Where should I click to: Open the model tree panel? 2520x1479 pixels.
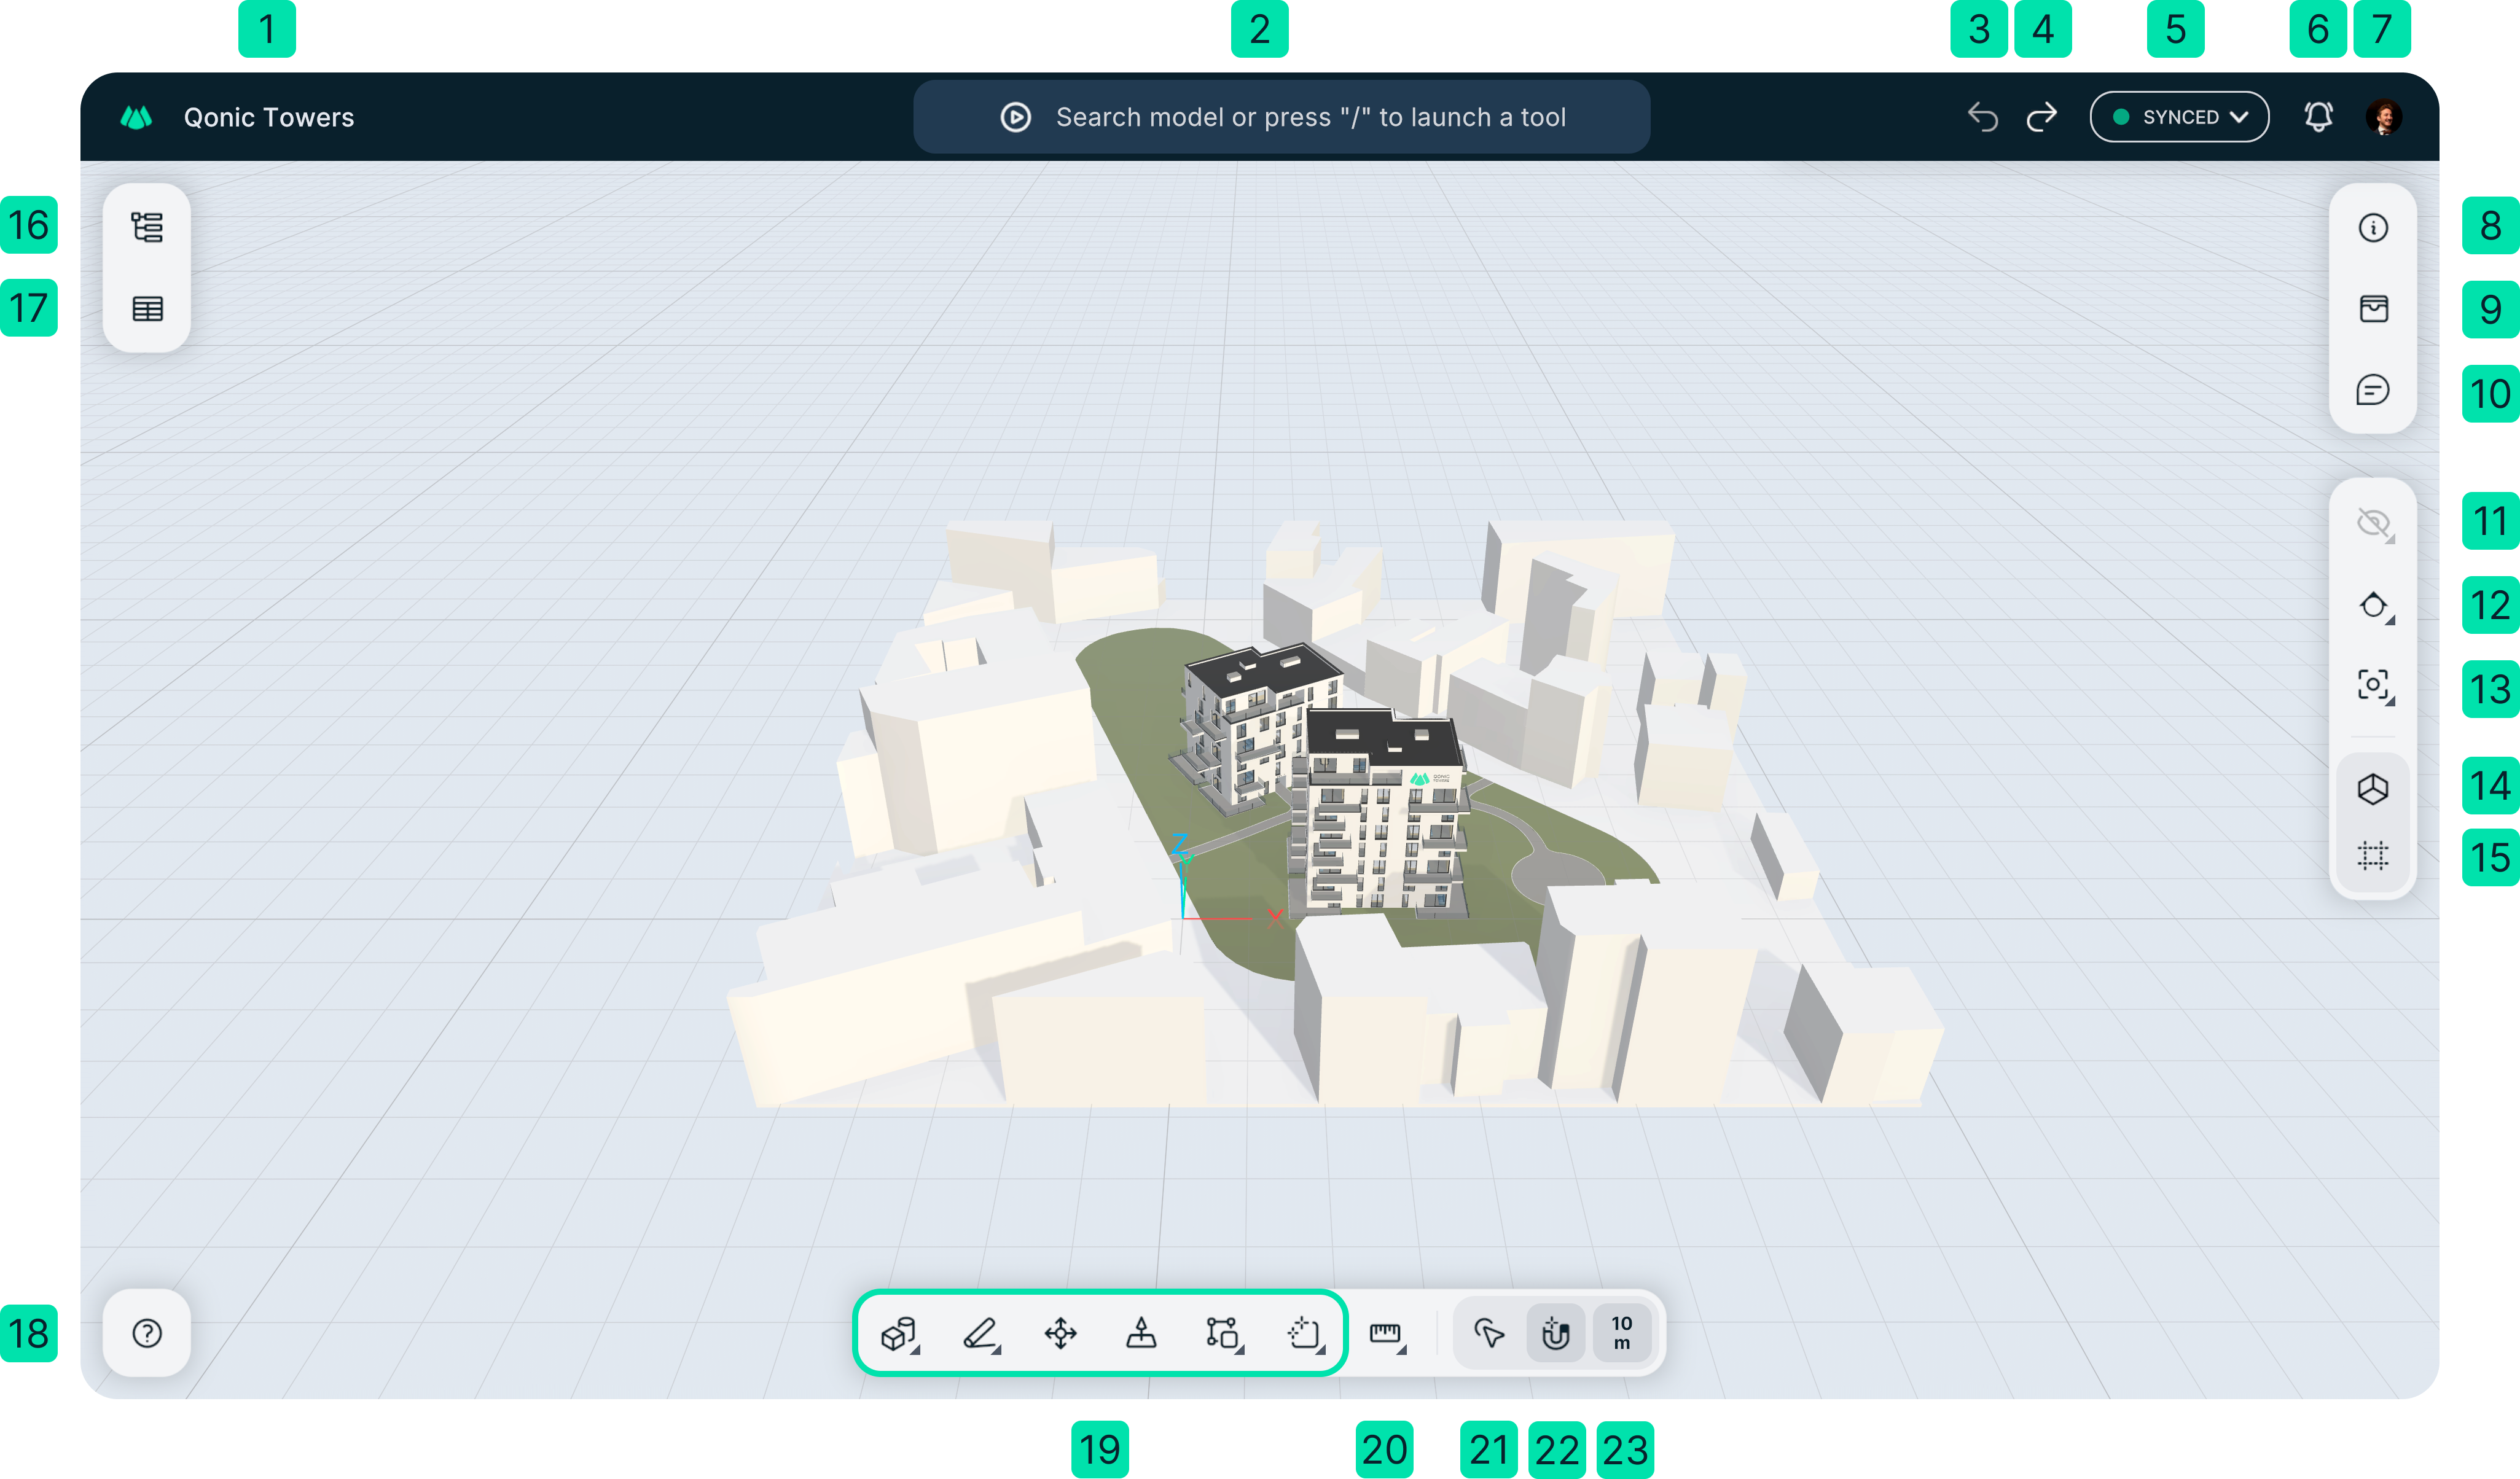click(x=147, y=227)
